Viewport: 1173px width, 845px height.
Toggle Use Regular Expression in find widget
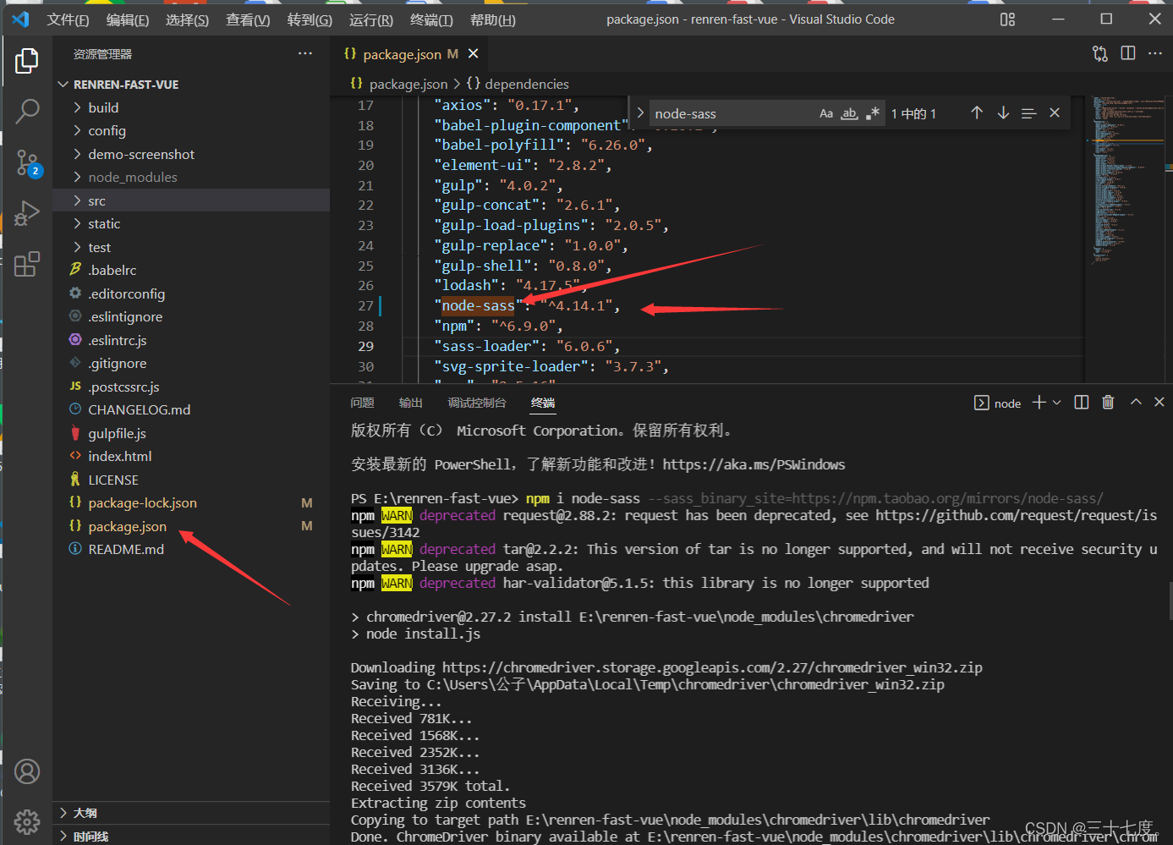[x=873, y=113]
